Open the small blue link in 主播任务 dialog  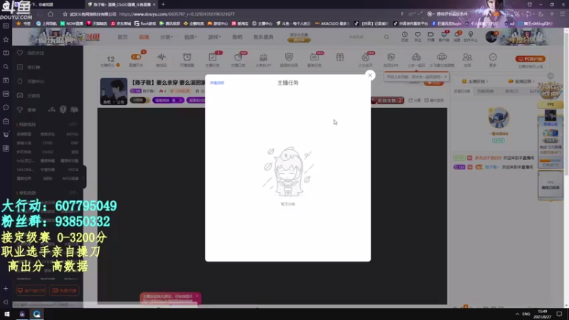click(x=217, y=82)
